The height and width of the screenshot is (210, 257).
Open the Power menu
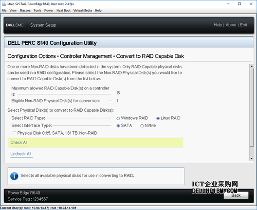pos(49,11)
